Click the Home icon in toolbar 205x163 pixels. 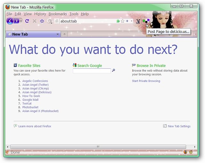click(x=42, y=21)
